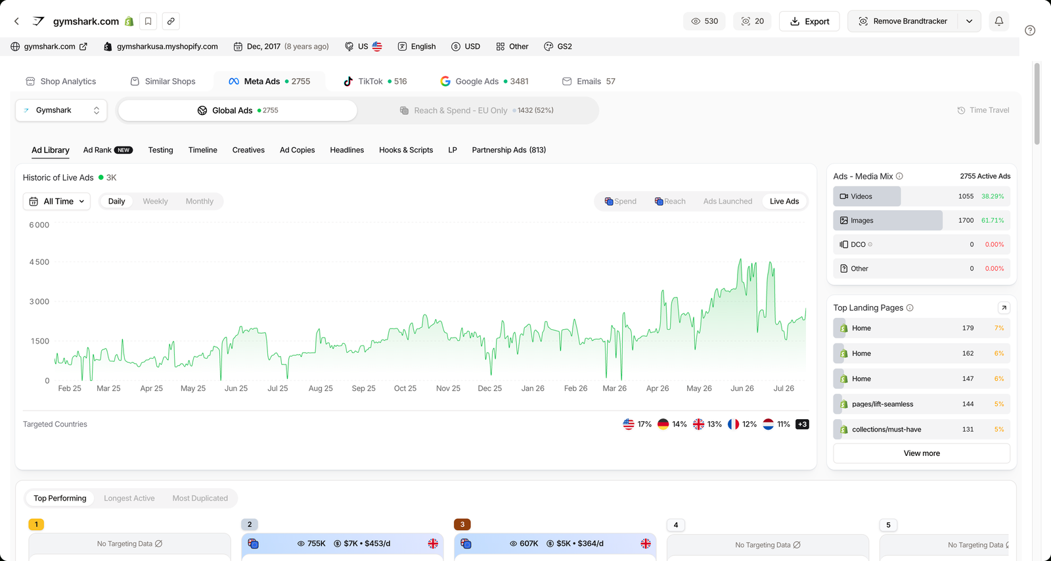Image resolution: width=1051 pixels, height=561 pixels.
Task: Open the All Time date range dropdown
Action: [x=57, y=202]
